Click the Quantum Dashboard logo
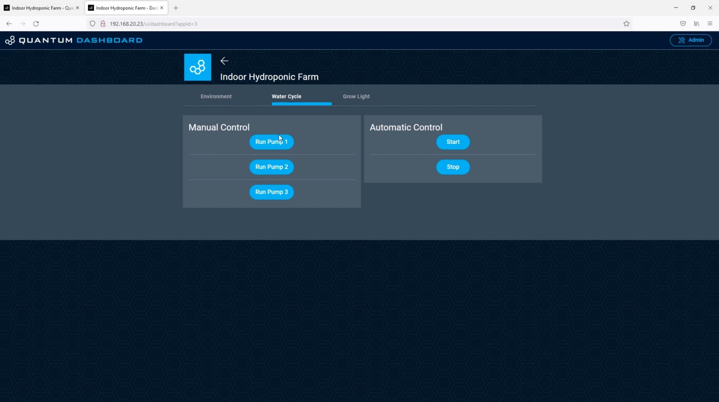 click(x=74, y=40)
